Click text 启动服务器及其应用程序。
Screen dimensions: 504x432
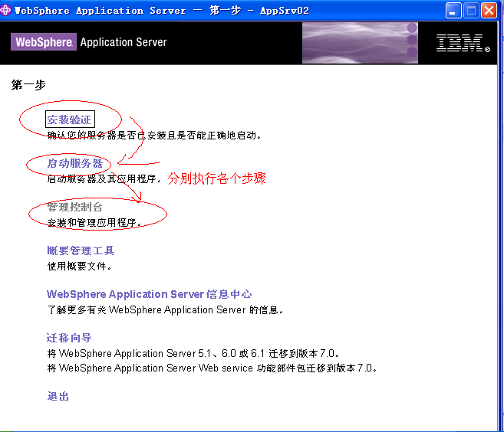pos(104,178)
